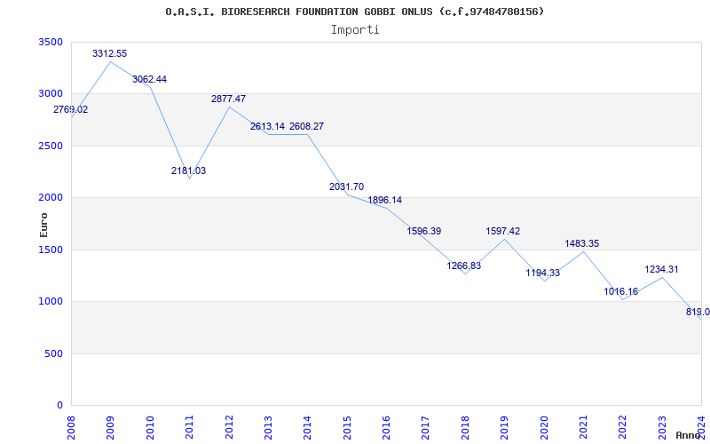
Task: Click the x-axis year 2012
Action: 229,427
